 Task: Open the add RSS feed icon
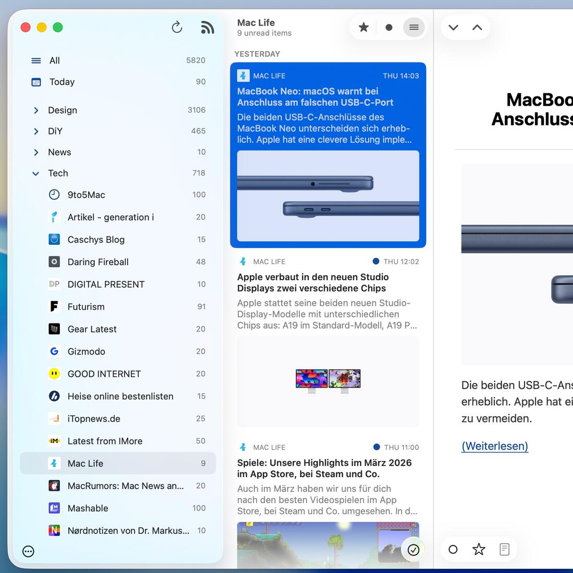tap(208, 28)
